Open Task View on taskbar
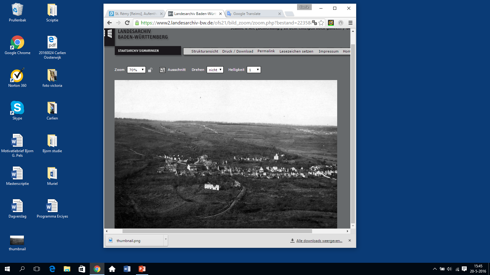The height and width of the screenshot is (275, 490). tap(37, 269)
